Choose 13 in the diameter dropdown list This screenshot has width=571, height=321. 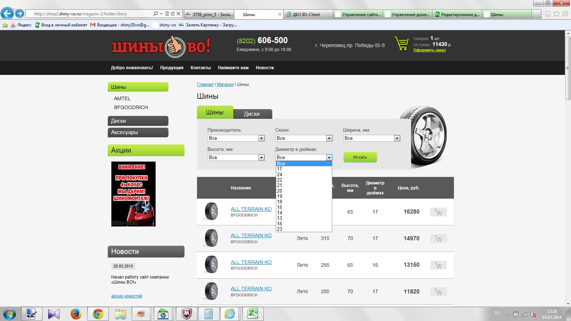tap(304, 218)
